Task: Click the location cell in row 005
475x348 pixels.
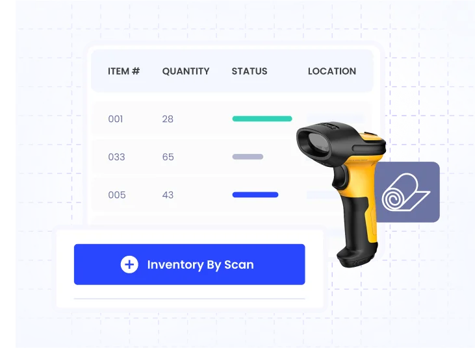Action: [x=320, y=195]
